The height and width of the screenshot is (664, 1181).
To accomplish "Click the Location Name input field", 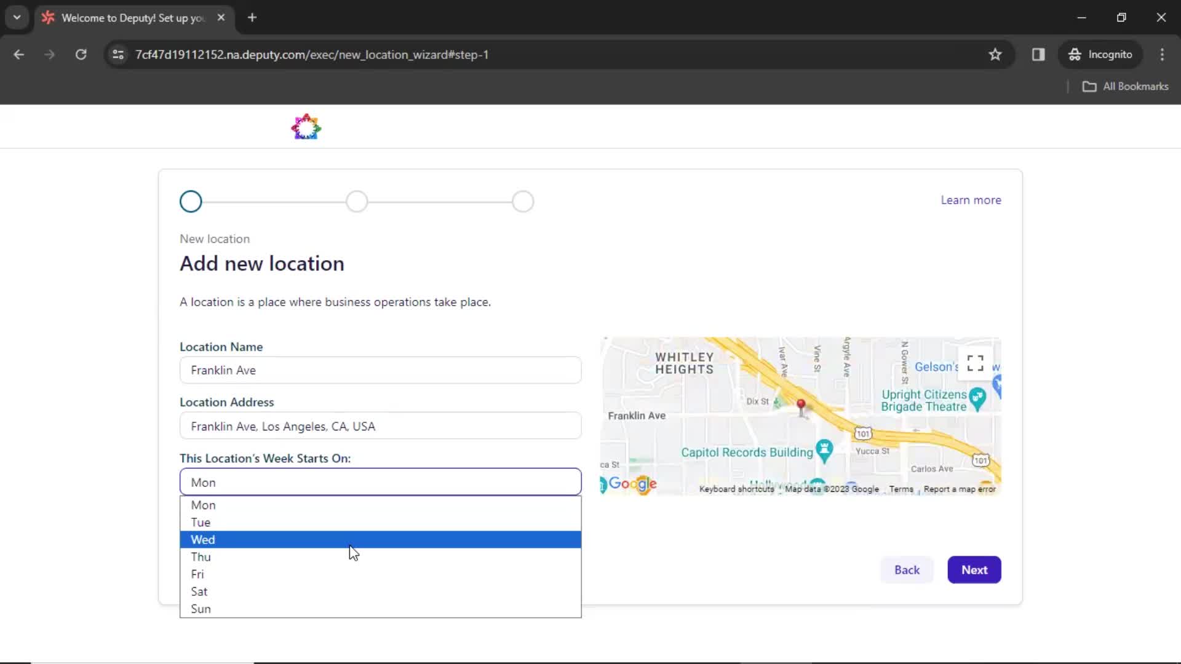I will tap(380, 370).
